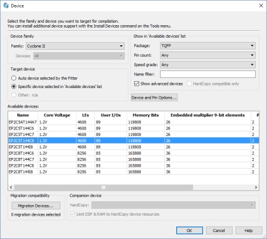Screen dimensions: 267x239
Task: Sort by the Memory Bits column header
Action: [x=145, y=115]
